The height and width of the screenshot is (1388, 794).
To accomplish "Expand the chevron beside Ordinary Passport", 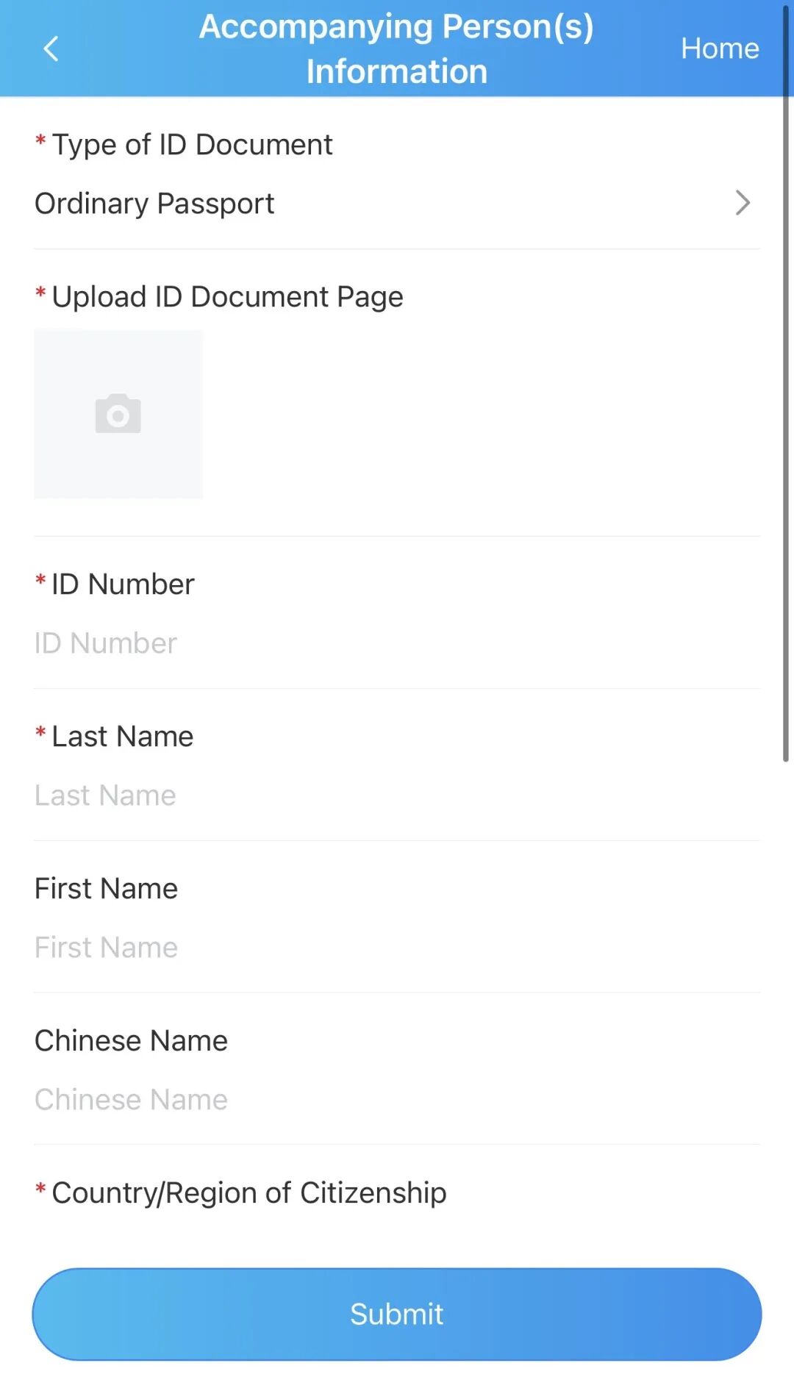I will 743,203.
